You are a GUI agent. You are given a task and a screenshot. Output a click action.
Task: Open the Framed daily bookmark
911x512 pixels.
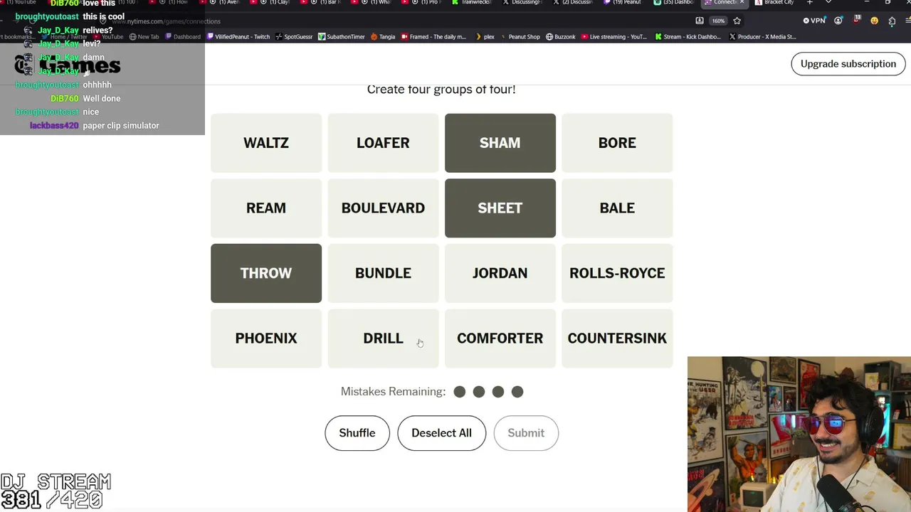click(433, 37)
